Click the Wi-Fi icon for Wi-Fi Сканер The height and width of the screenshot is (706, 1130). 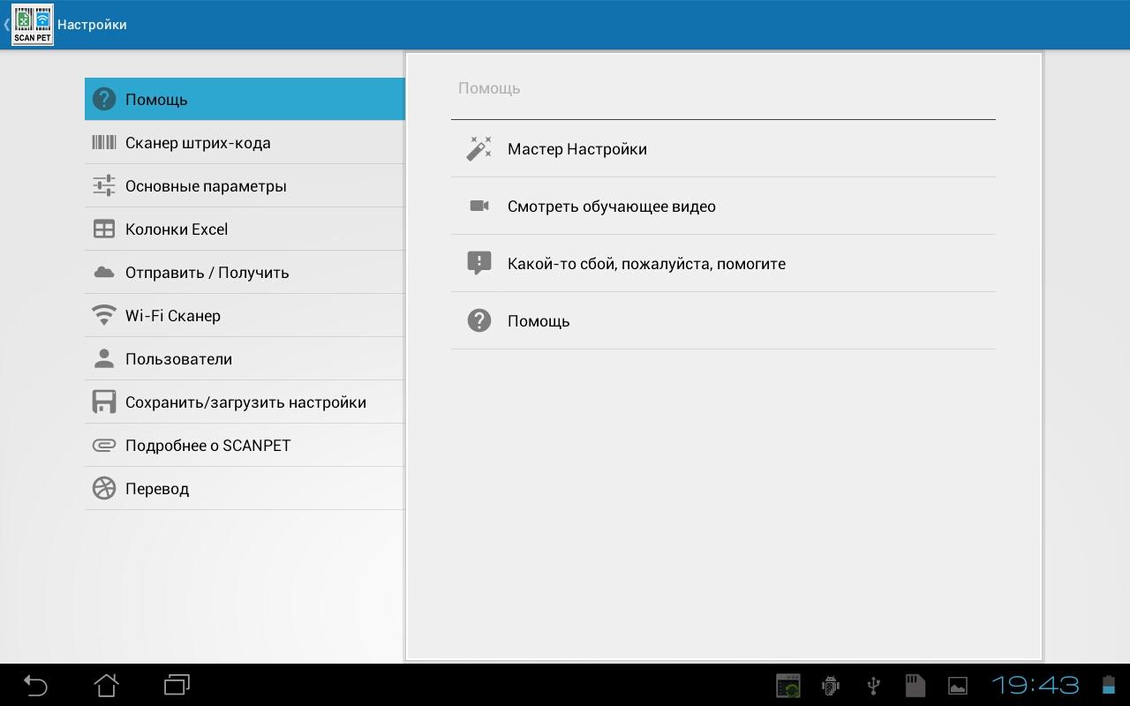pyautogui.click(x=104, y=315)
